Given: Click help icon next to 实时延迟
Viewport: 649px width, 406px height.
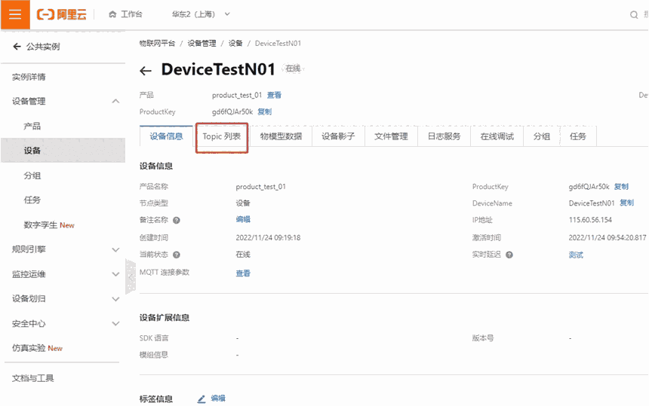Looking at the screenshot, I should 509,255.
